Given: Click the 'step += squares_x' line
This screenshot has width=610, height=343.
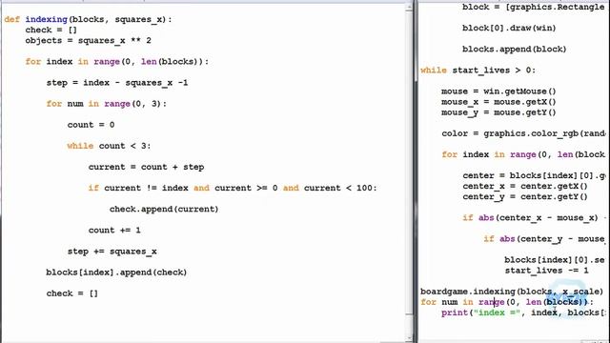Looking at the screenshot, I should click(x=112, y=252).
